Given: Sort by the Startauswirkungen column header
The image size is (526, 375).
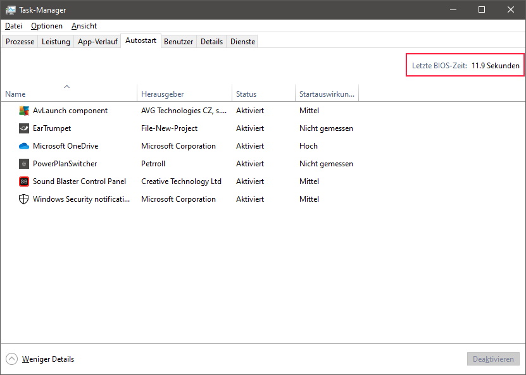Looking at the screenshot, I should click(327, 94).
